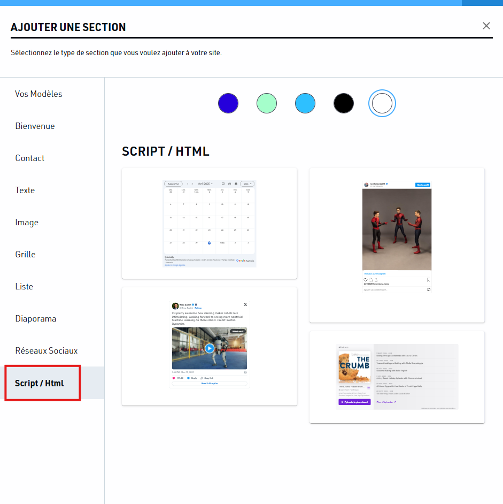The image size is (503, 504).
Task: Choose the Instagram post embed template
Action: click(x=397, y=245)
